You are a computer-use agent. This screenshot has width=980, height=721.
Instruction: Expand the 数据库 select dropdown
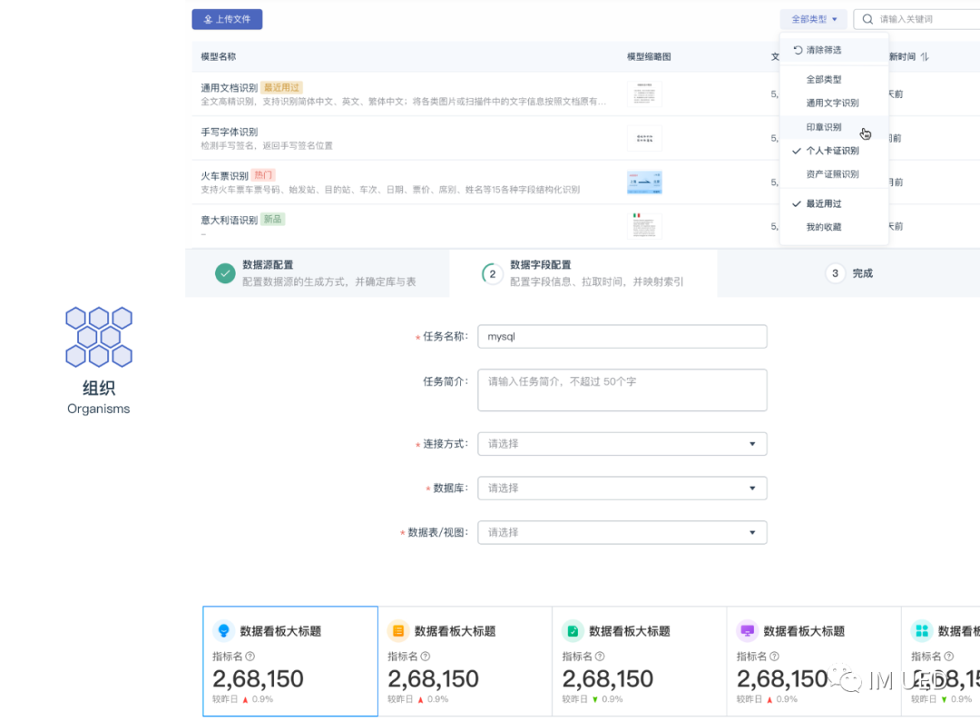pos(622,489)
